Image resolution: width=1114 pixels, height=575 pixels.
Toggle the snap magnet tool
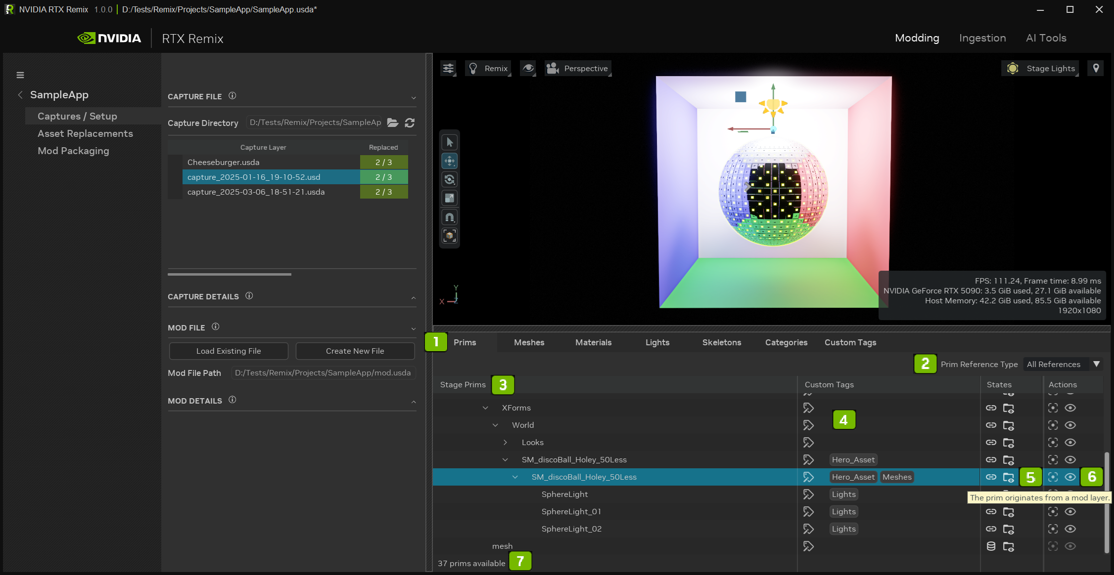pyautogui.click(x=449, y=217)
